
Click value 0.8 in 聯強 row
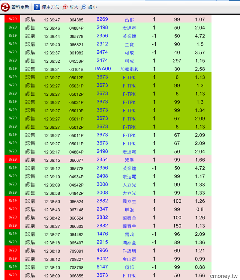[x=200, y=209]
